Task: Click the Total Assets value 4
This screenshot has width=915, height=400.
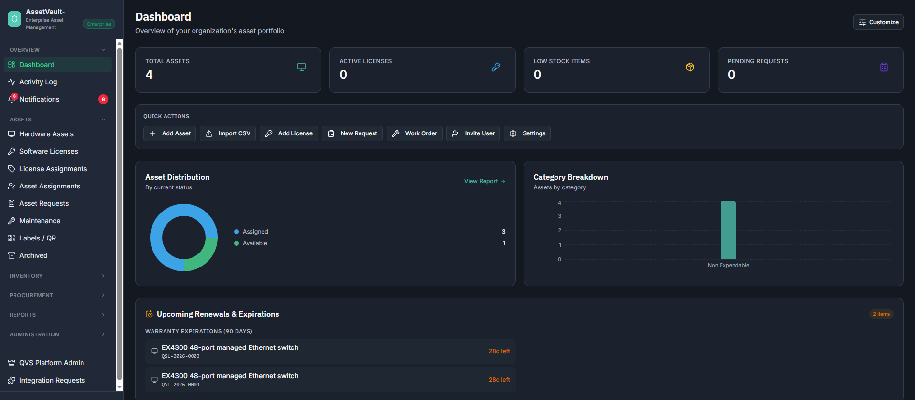Action: pos(149,75)
